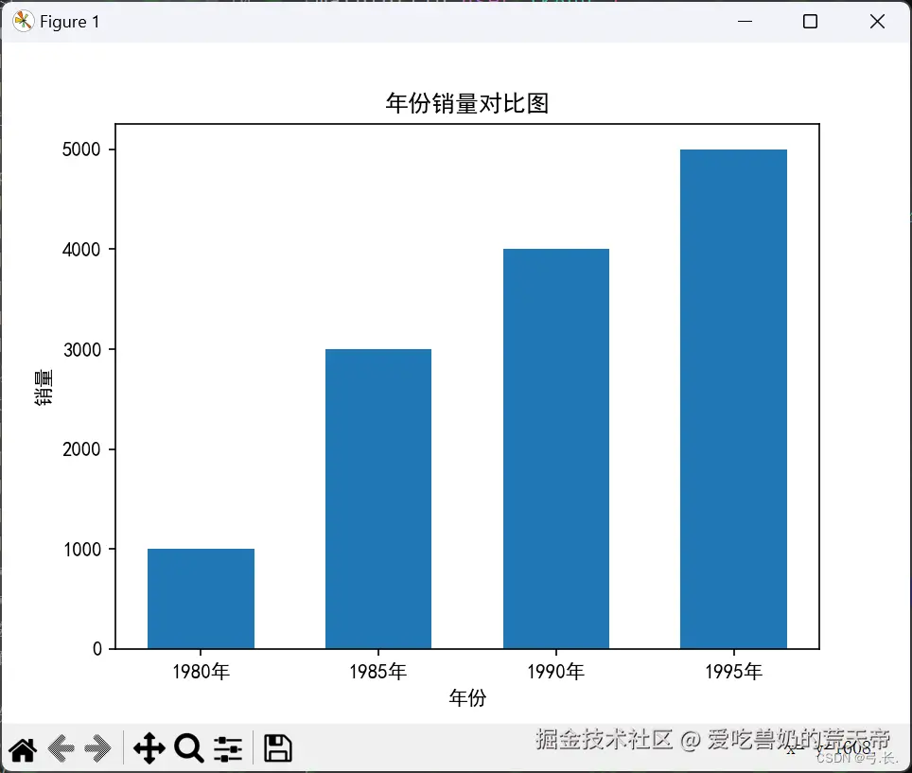Activate the Pan/Zoom cross-arrow tool
Screen dimensions: 912x773
pyautogui.click(x=148, y=748)
